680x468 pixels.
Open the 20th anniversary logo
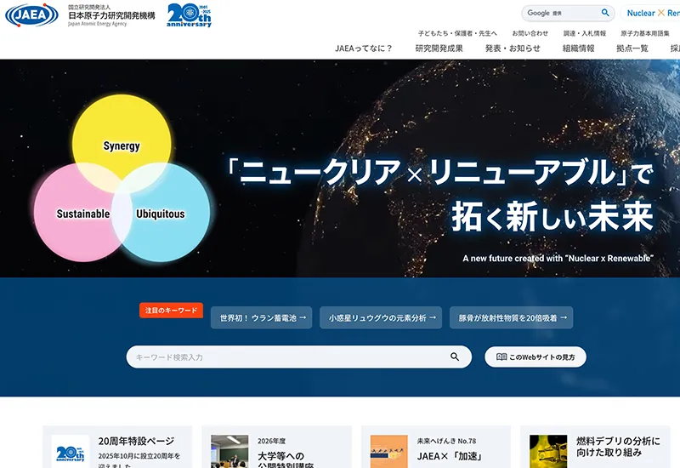pos(189,15)
